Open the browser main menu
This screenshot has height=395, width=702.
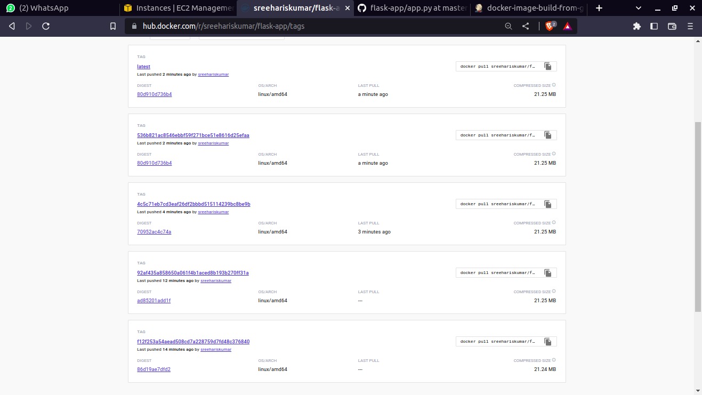click(x=690, y=26)
